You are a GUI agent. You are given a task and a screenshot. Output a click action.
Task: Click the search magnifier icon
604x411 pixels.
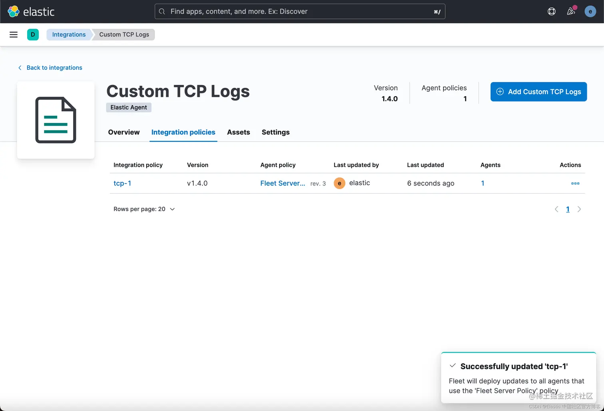(162, 12)
